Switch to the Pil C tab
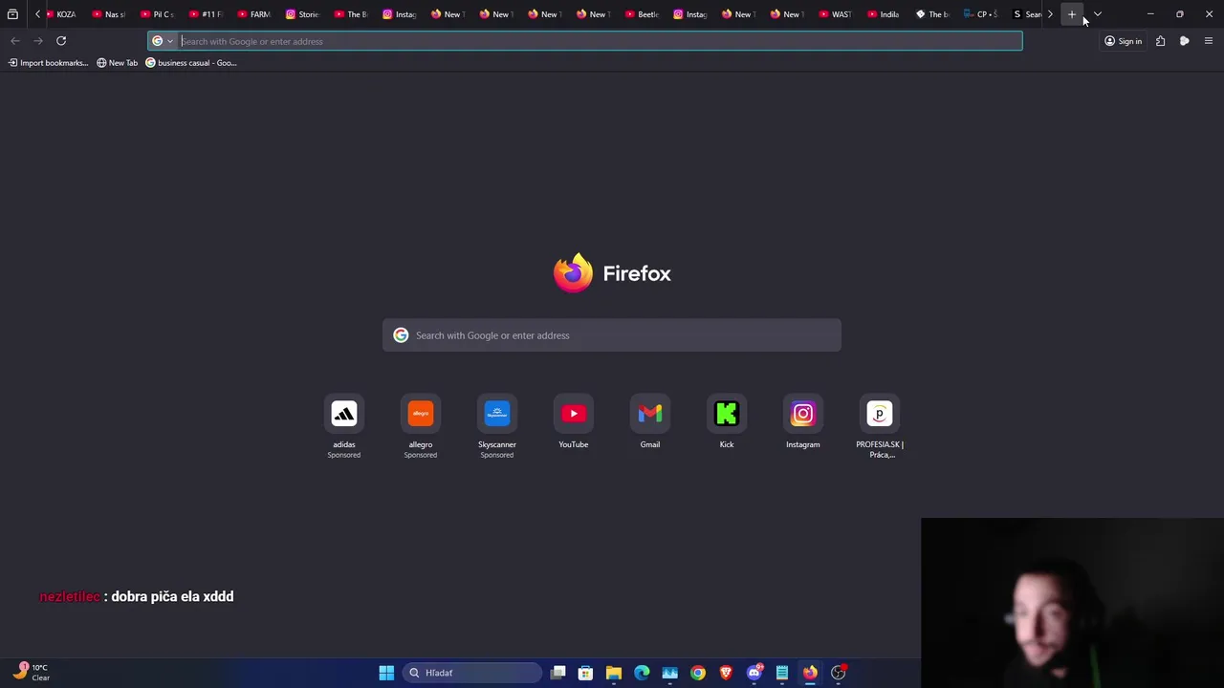Viewport: 1224px width, 688px height. [x=159, y=14]
